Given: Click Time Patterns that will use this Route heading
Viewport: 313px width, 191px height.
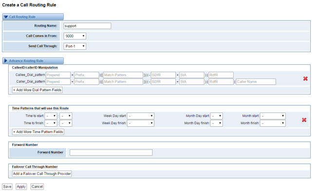Looking at the screenshot, I should coord(40,108).
